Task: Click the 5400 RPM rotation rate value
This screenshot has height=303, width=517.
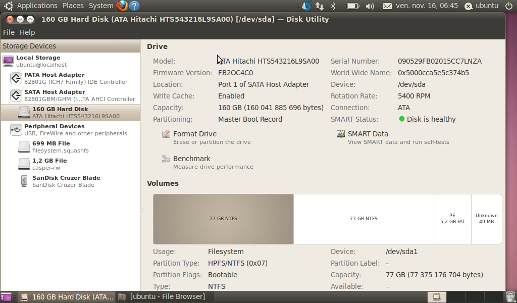Action: pyautogui.click(x=414, y=96)
